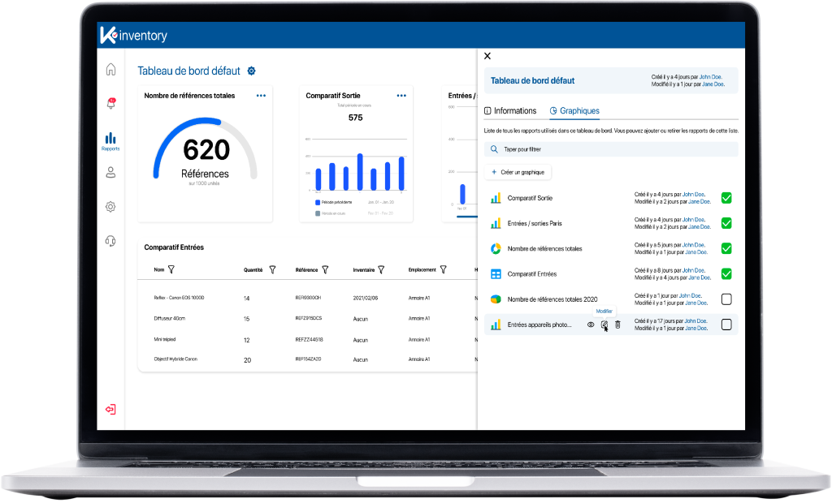
Task: Uncheck the Comparatif Sortie checkbox
Action: (x=726, y=198)
